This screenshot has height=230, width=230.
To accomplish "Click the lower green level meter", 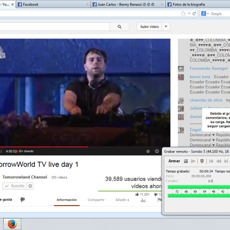I will (199, 195).
